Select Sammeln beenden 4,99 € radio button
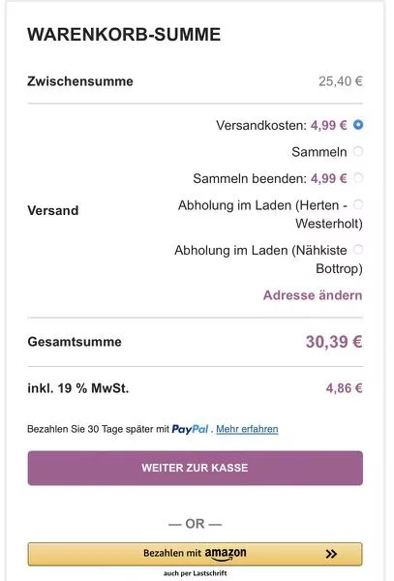 click(358, 178)
